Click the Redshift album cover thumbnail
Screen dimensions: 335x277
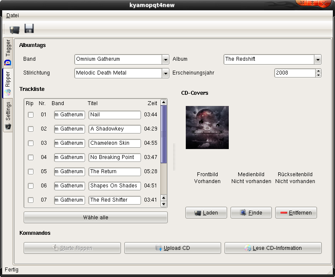[207, 128]
